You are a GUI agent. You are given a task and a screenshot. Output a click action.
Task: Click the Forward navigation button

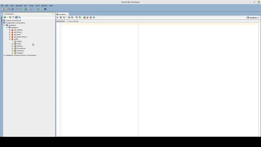[31, 9]
